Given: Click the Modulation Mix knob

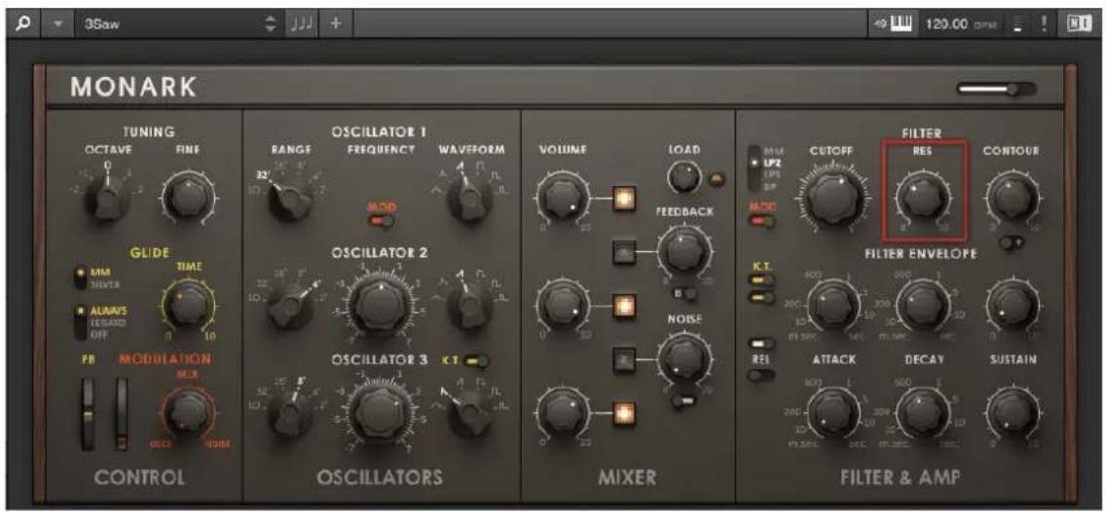Looking at the screenshot, I should [x=187, y=412].
